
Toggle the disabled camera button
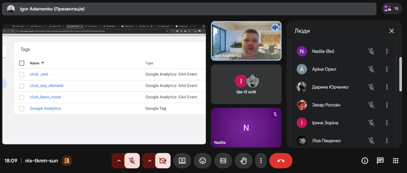tap(163, 161)
